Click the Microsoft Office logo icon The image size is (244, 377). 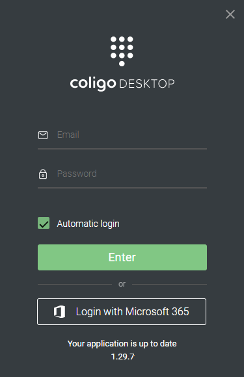point(59,312)
